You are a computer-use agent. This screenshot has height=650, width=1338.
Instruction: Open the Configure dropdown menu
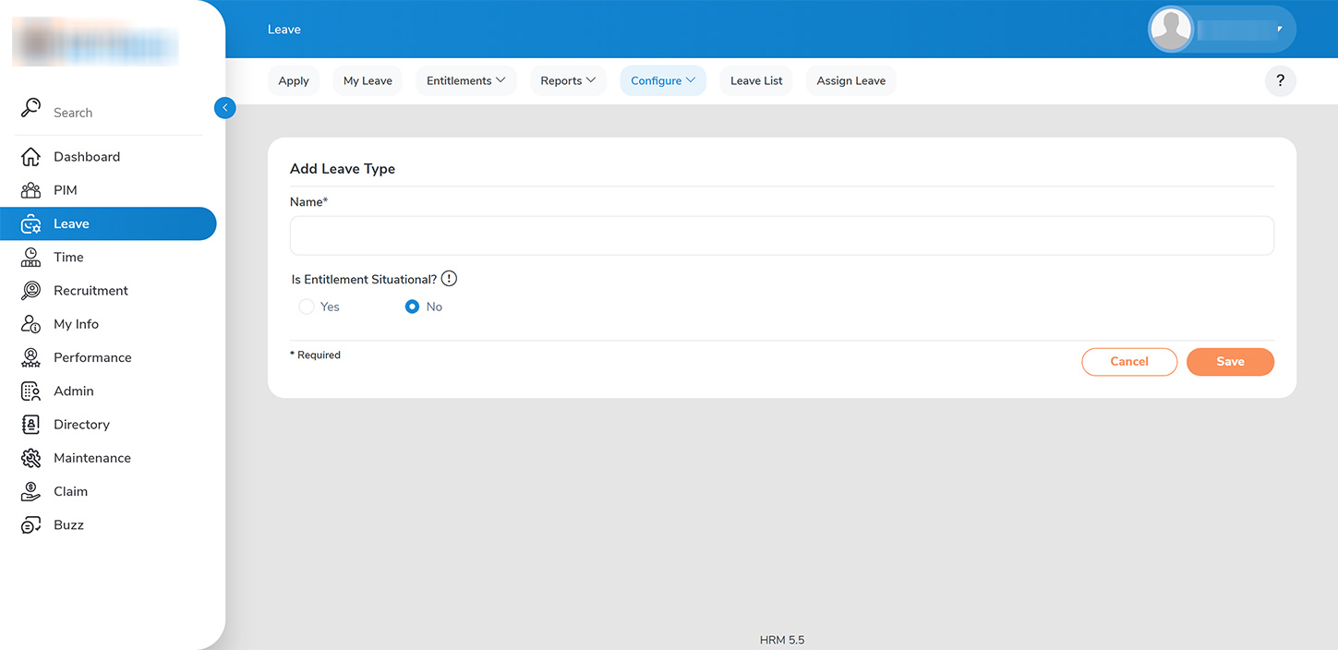662,81
